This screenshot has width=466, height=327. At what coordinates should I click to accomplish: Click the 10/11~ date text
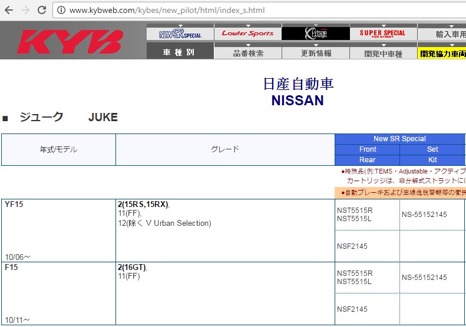(x=17, y=320)
